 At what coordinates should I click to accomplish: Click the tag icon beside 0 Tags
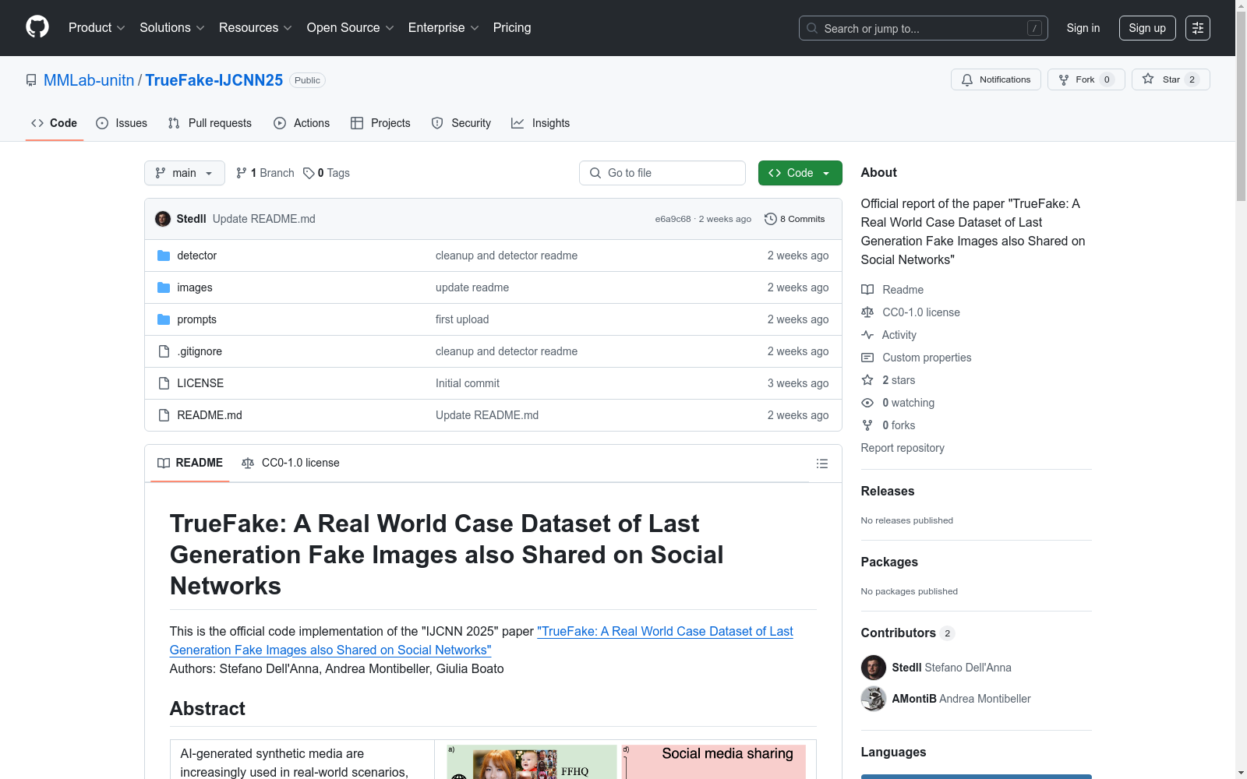309,173
